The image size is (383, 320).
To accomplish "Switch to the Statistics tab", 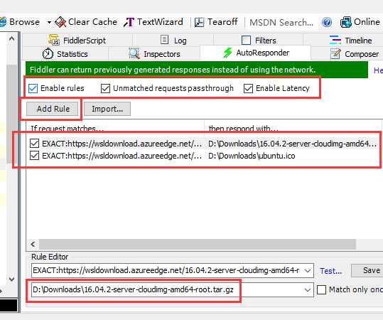I will pyautogui.click(x=65, y=54).
